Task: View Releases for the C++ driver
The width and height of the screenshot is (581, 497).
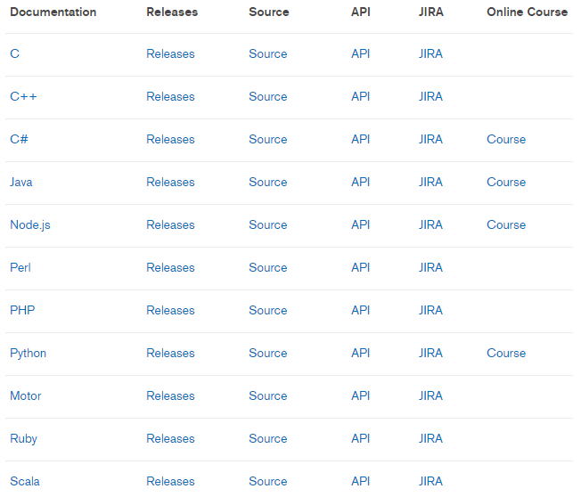Action: click(x=170, y=97)
